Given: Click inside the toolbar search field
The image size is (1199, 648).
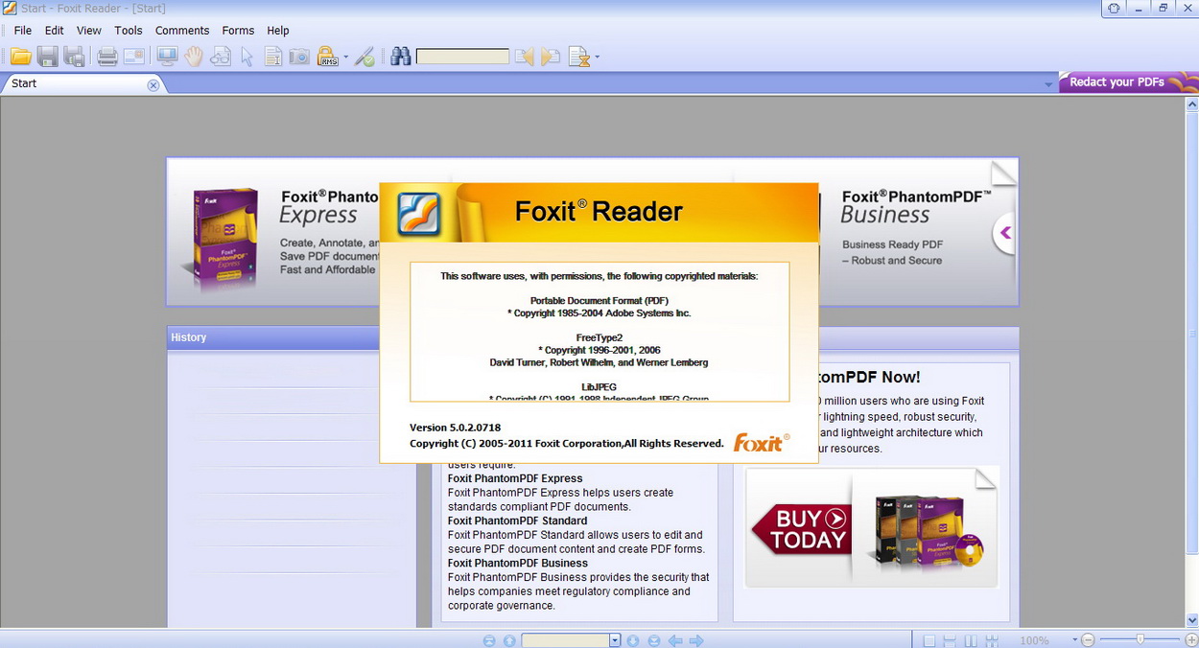Looking at the screenshot, I should 462,57.
